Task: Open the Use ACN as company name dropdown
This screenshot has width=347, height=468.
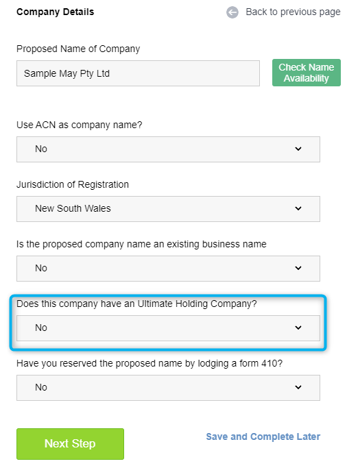Action: click(x=168, y=149)
